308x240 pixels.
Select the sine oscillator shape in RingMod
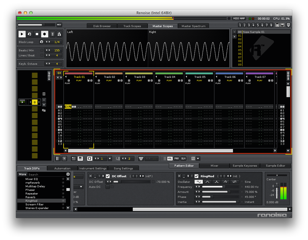(199, 182)
